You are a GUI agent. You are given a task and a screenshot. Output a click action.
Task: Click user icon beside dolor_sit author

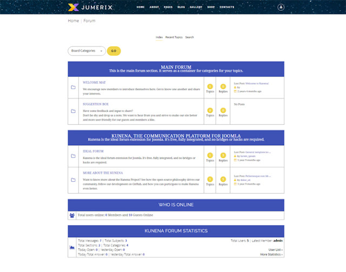235,180
